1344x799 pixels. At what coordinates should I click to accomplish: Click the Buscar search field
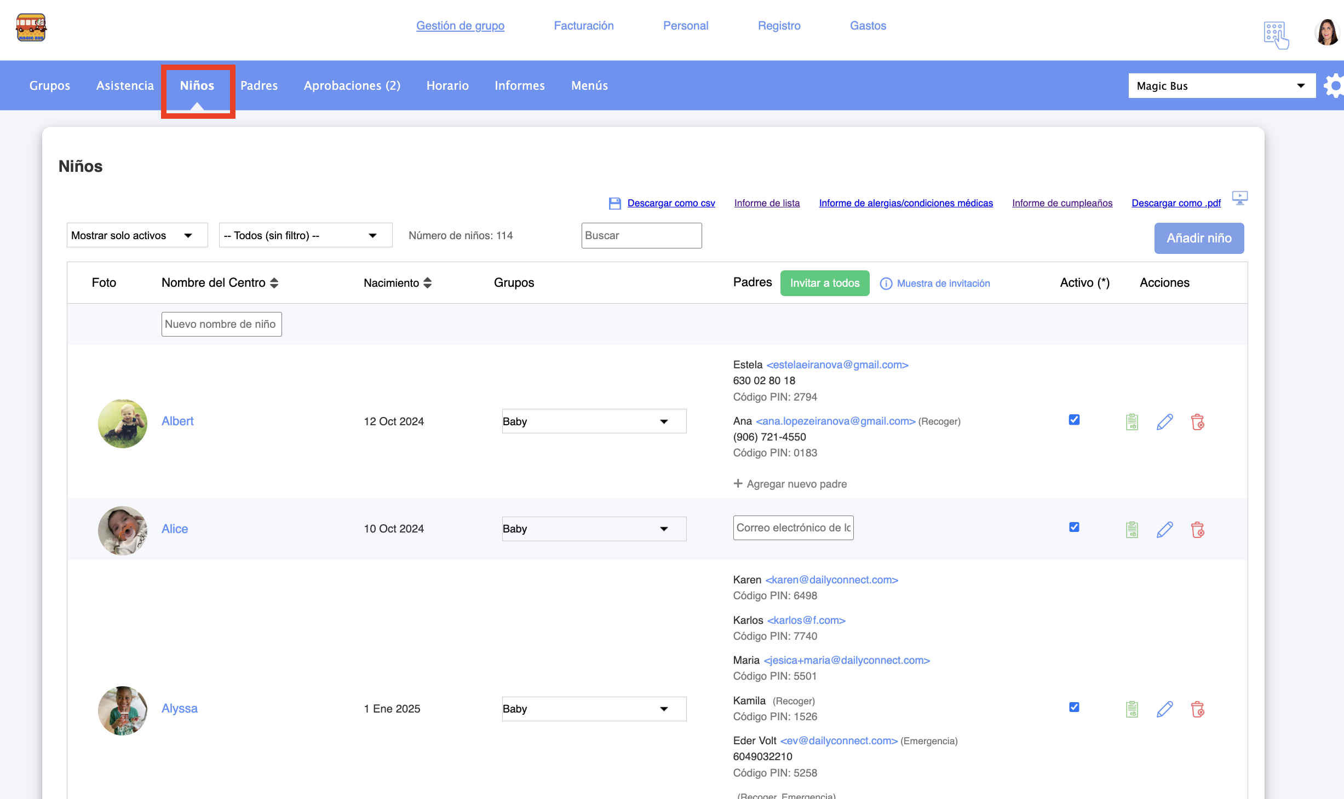coord(641,235)
